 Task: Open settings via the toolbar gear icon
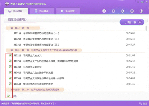click(x=122, y=11)
